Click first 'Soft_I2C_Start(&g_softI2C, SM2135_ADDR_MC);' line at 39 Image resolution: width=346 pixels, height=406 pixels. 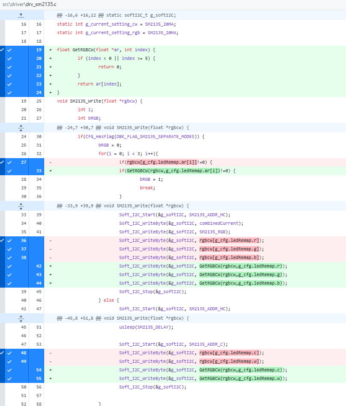coord(175,215)
